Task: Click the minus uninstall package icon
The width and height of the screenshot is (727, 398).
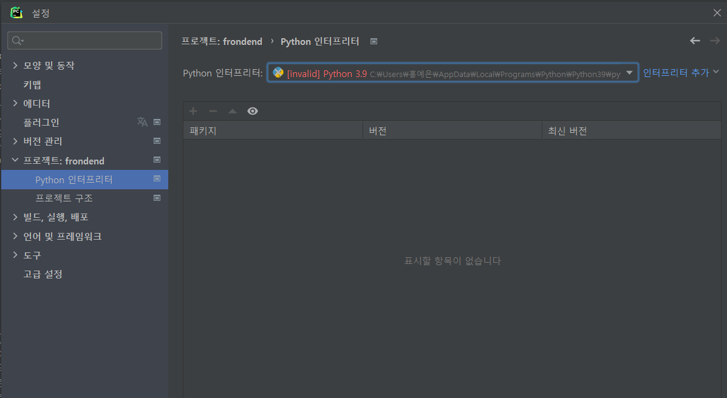Action: [213, 111]
